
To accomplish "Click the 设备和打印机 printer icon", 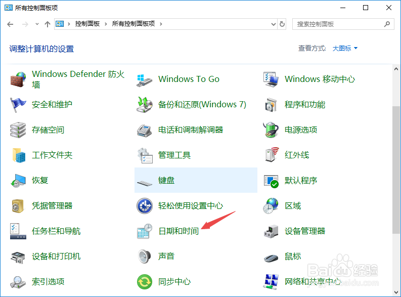I will pyautogui.click(x=18, y=257).
